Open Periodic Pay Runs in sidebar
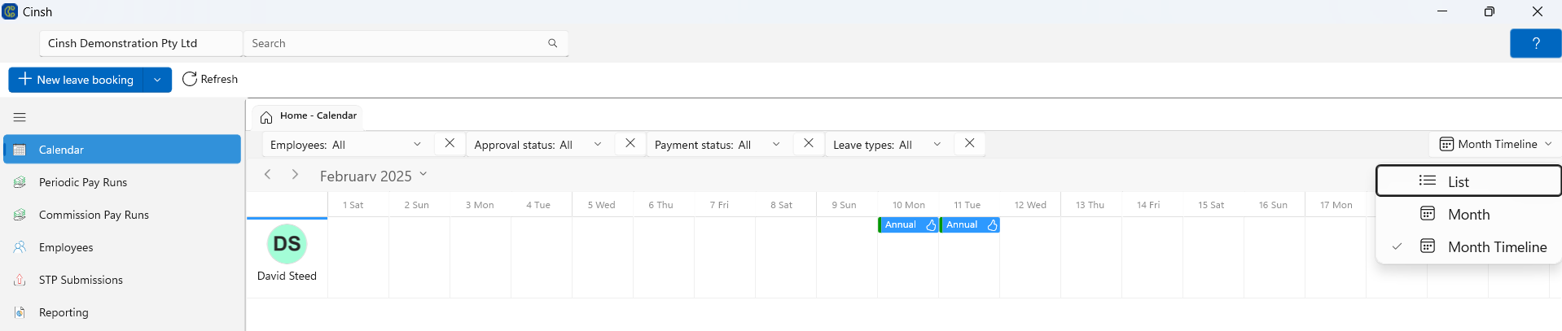The height and width of the screenshot is (331, 1562). 83,182
